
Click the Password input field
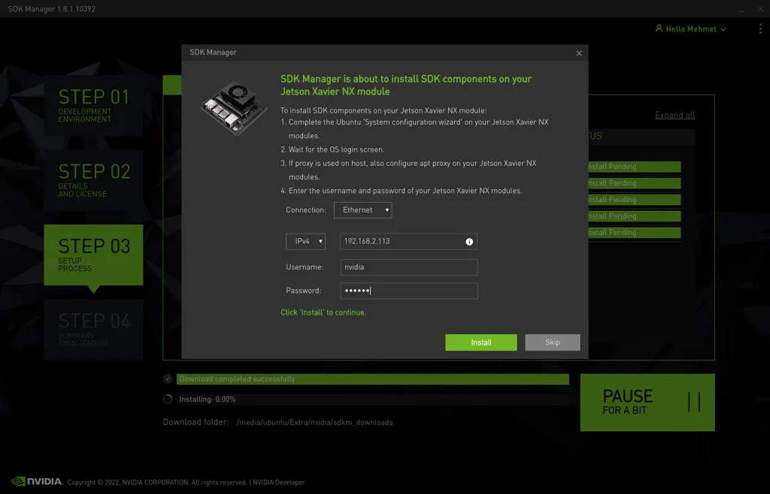pos(408,291)
